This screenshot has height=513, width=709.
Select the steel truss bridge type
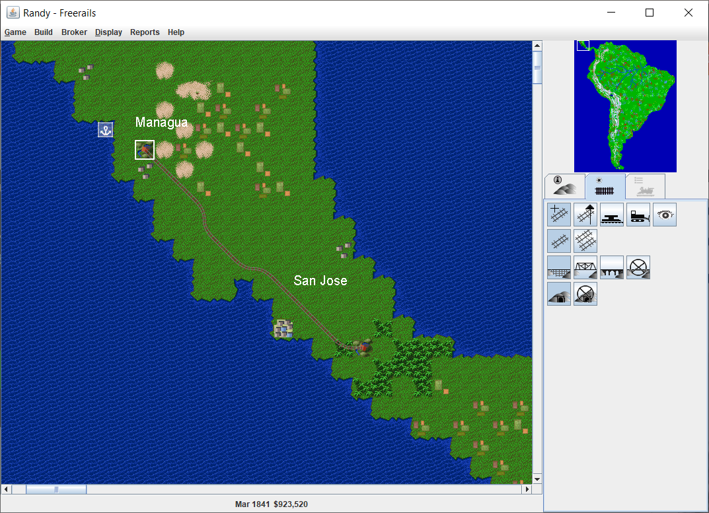pyautogui.click(x=585, y=267)
